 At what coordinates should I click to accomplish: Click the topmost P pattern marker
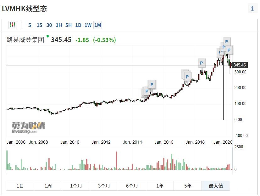click(x=227, y=41)
